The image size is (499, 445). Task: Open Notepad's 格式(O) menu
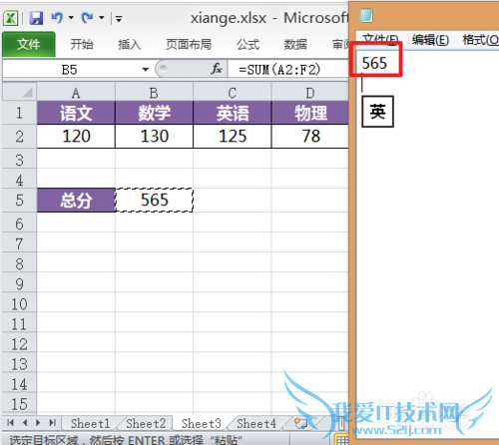[x=480, y=40]
